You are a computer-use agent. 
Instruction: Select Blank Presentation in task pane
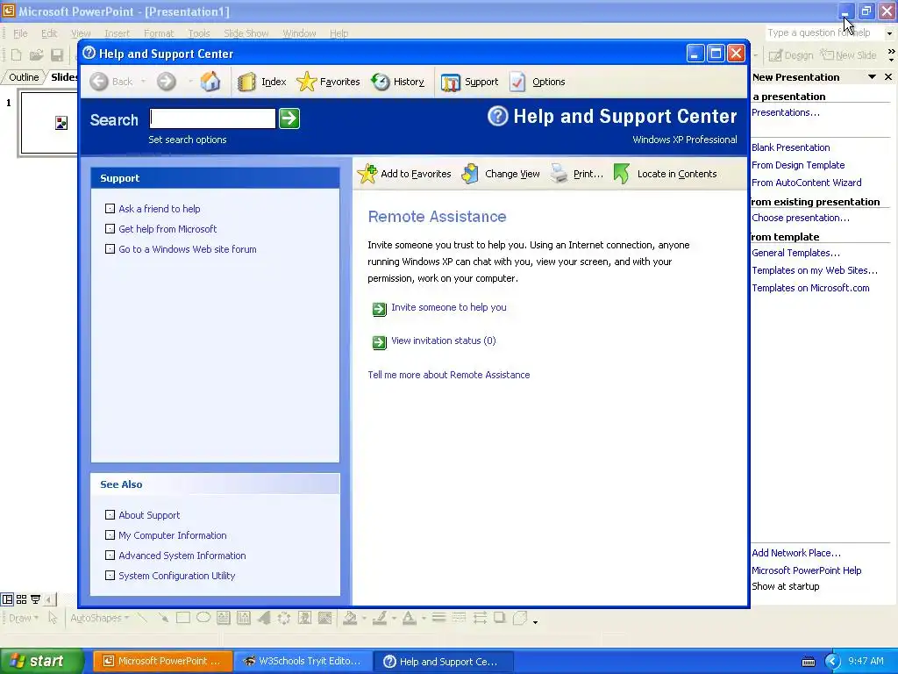(790, 147)
